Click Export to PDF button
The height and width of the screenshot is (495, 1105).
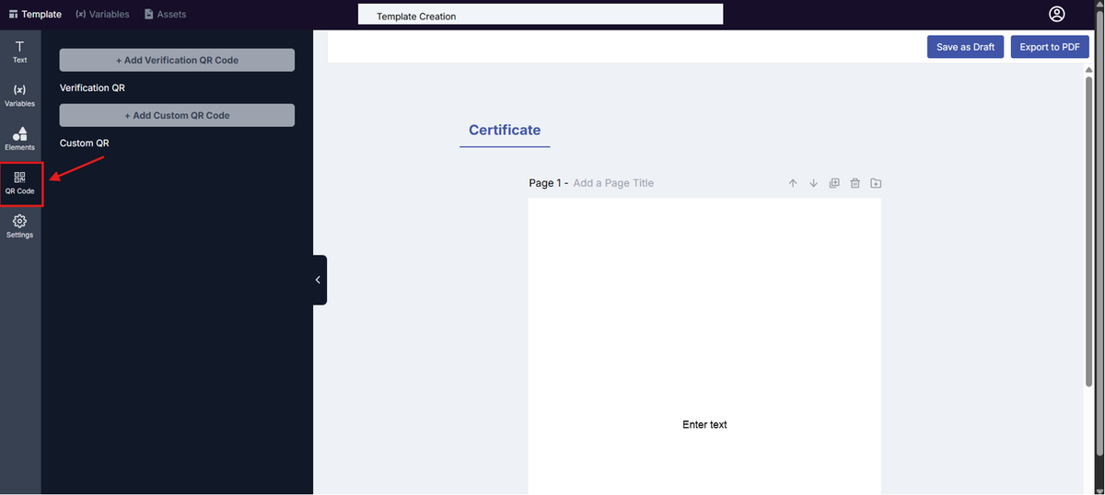click(x=1050, y=47)
